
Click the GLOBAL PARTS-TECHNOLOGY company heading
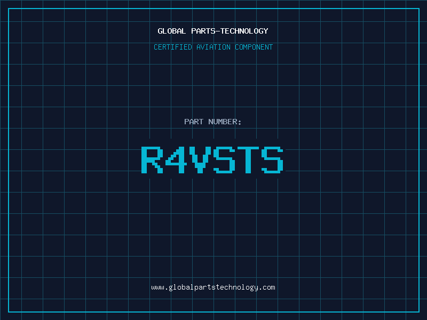tap(213, 31)
